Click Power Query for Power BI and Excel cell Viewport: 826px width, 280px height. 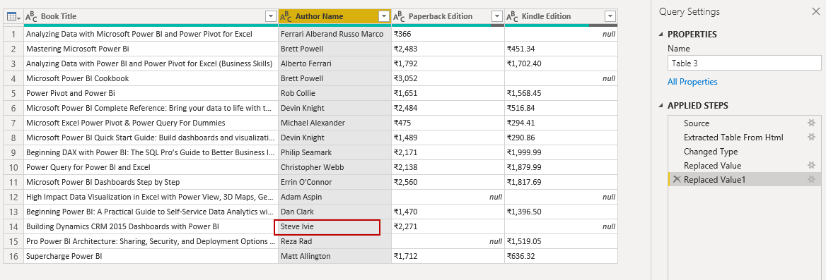pyautogui.click(x=151, y=167)
